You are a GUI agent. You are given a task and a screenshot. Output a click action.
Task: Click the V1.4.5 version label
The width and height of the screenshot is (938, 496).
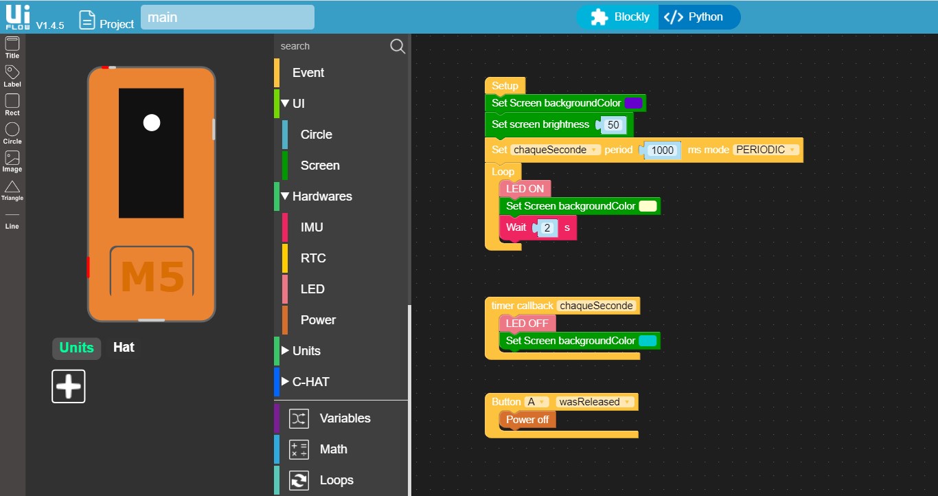pyautogui.click(x=50, y=25)
